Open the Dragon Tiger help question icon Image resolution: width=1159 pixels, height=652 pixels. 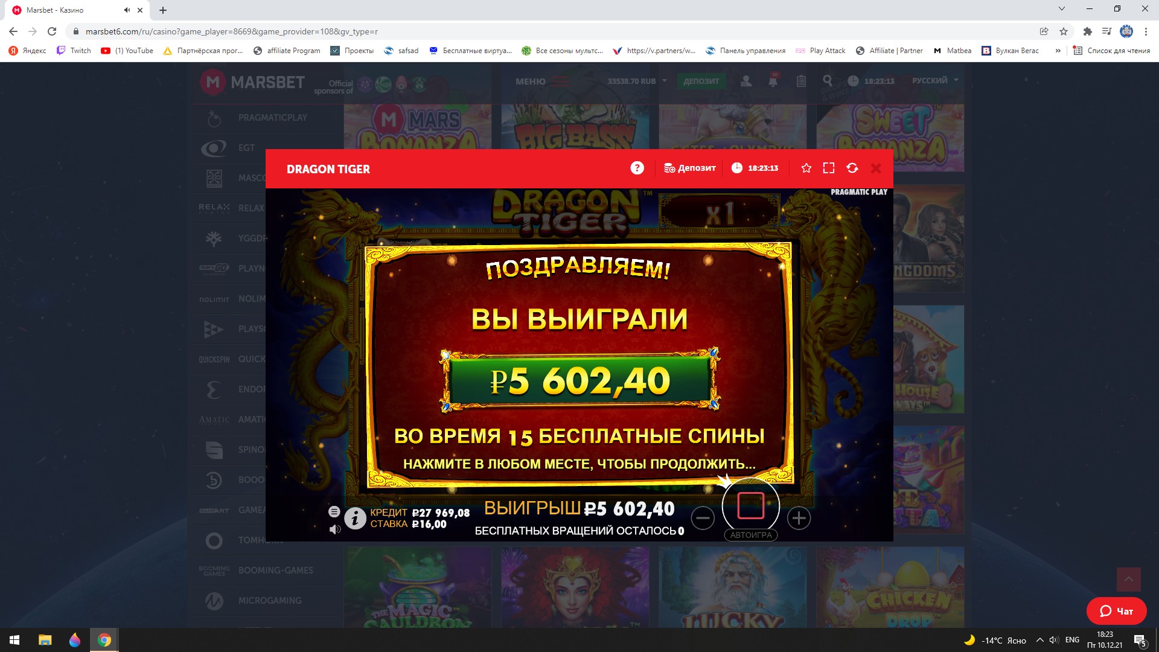click(637, 168)
